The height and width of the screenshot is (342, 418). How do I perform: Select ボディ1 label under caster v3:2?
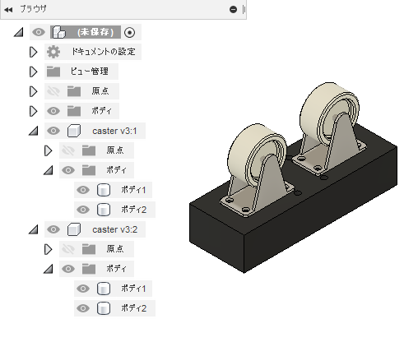(x=133, y=289)
